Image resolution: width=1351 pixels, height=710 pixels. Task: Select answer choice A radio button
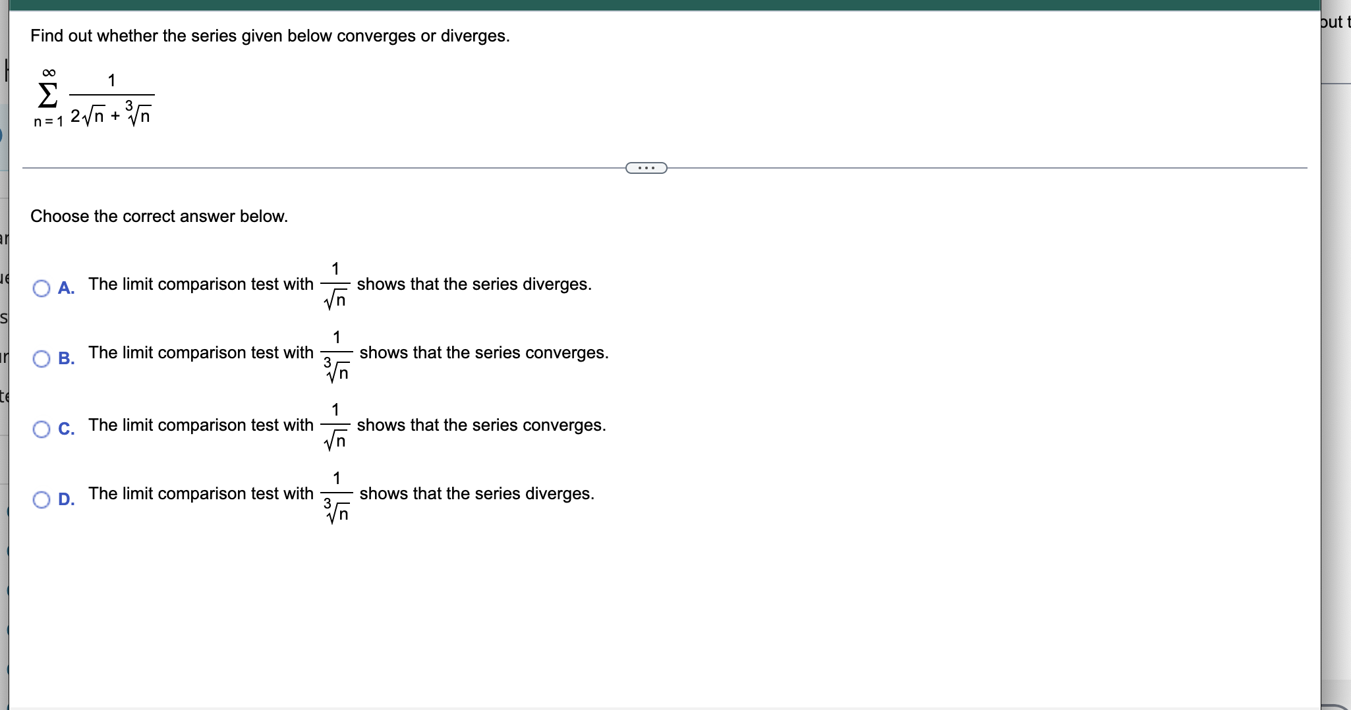tap(41, 288)
